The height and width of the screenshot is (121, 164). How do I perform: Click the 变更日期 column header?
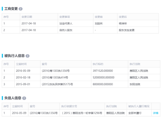[x=27, y=17]
